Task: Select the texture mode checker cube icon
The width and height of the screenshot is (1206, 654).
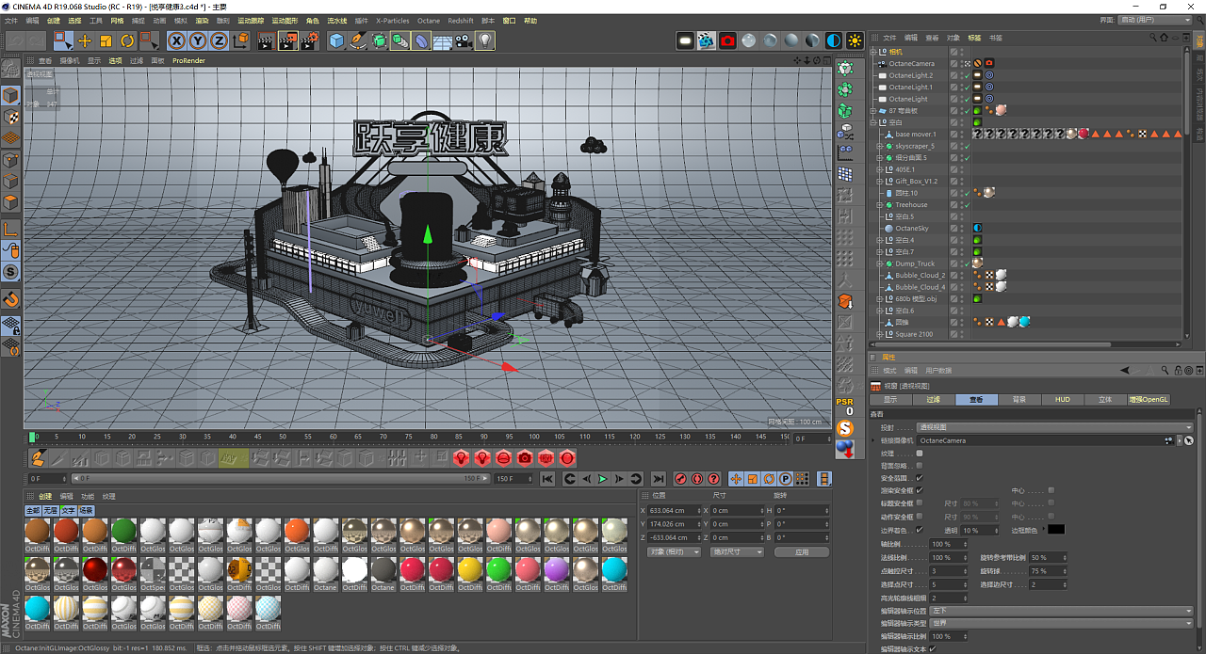Action: 10,117
